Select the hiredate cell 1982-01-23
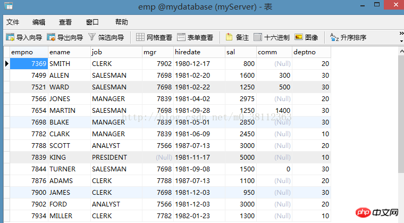This screenshot has width=404, height=223. 199,216
